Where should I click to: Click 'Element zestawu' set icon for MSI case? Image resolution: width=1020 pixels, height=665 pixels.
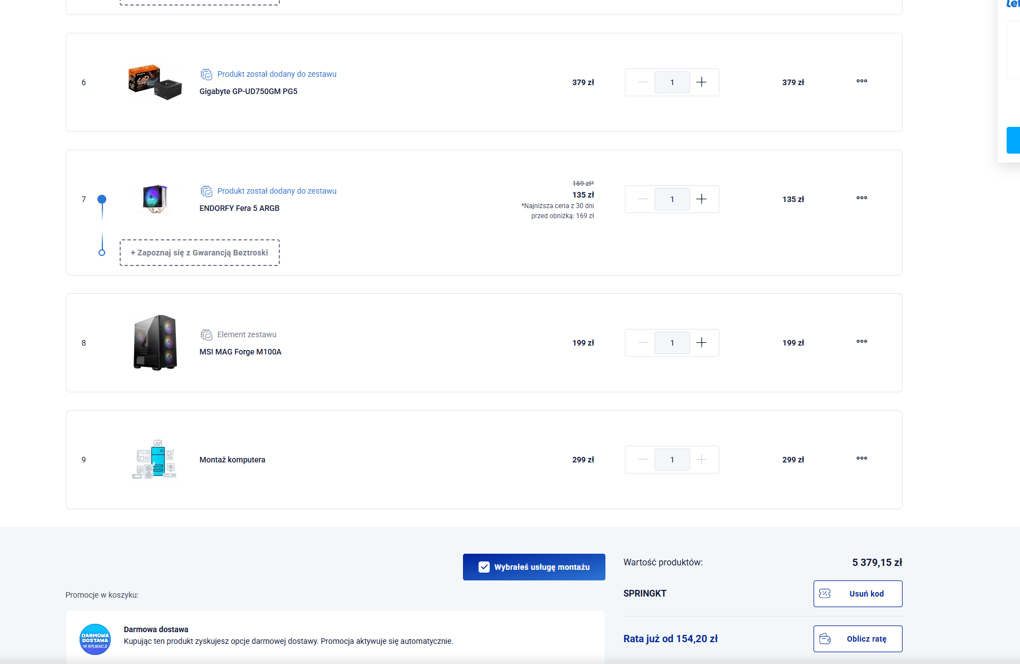[206, 334]
